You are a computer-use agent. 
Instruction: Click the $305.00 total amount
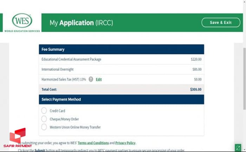point(195,89)
